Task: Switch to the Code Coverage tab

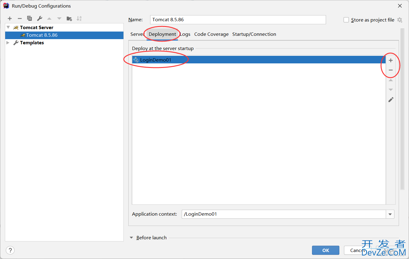Action: [x=211, y=34]
